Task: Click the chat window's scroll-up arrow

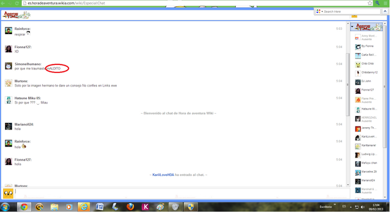Action: click(348, 24)
